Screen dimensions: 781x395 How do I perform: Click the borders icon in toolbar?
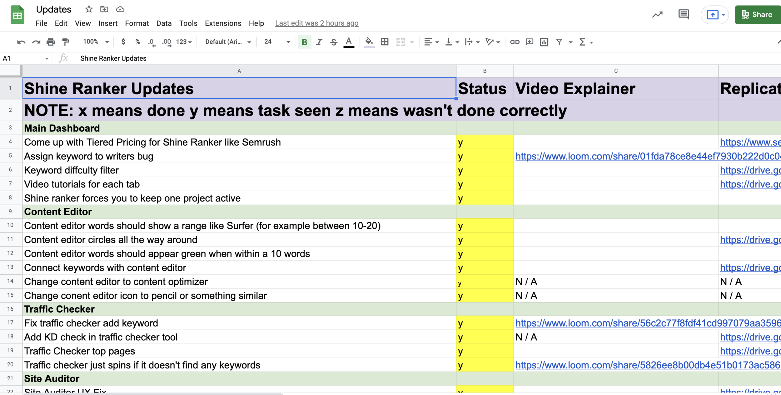point(385,42)
